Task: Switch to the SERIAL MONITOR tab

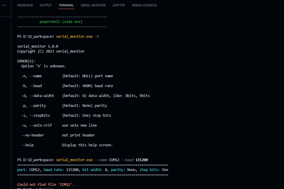Action: 93,5
